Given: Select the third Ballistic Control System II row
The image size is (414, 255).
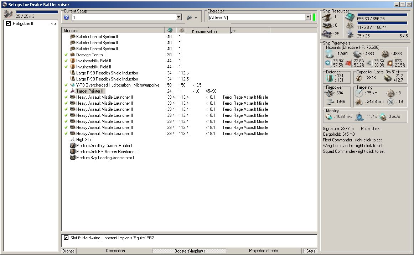Looking at the screenshot, I should coord(97,48).
